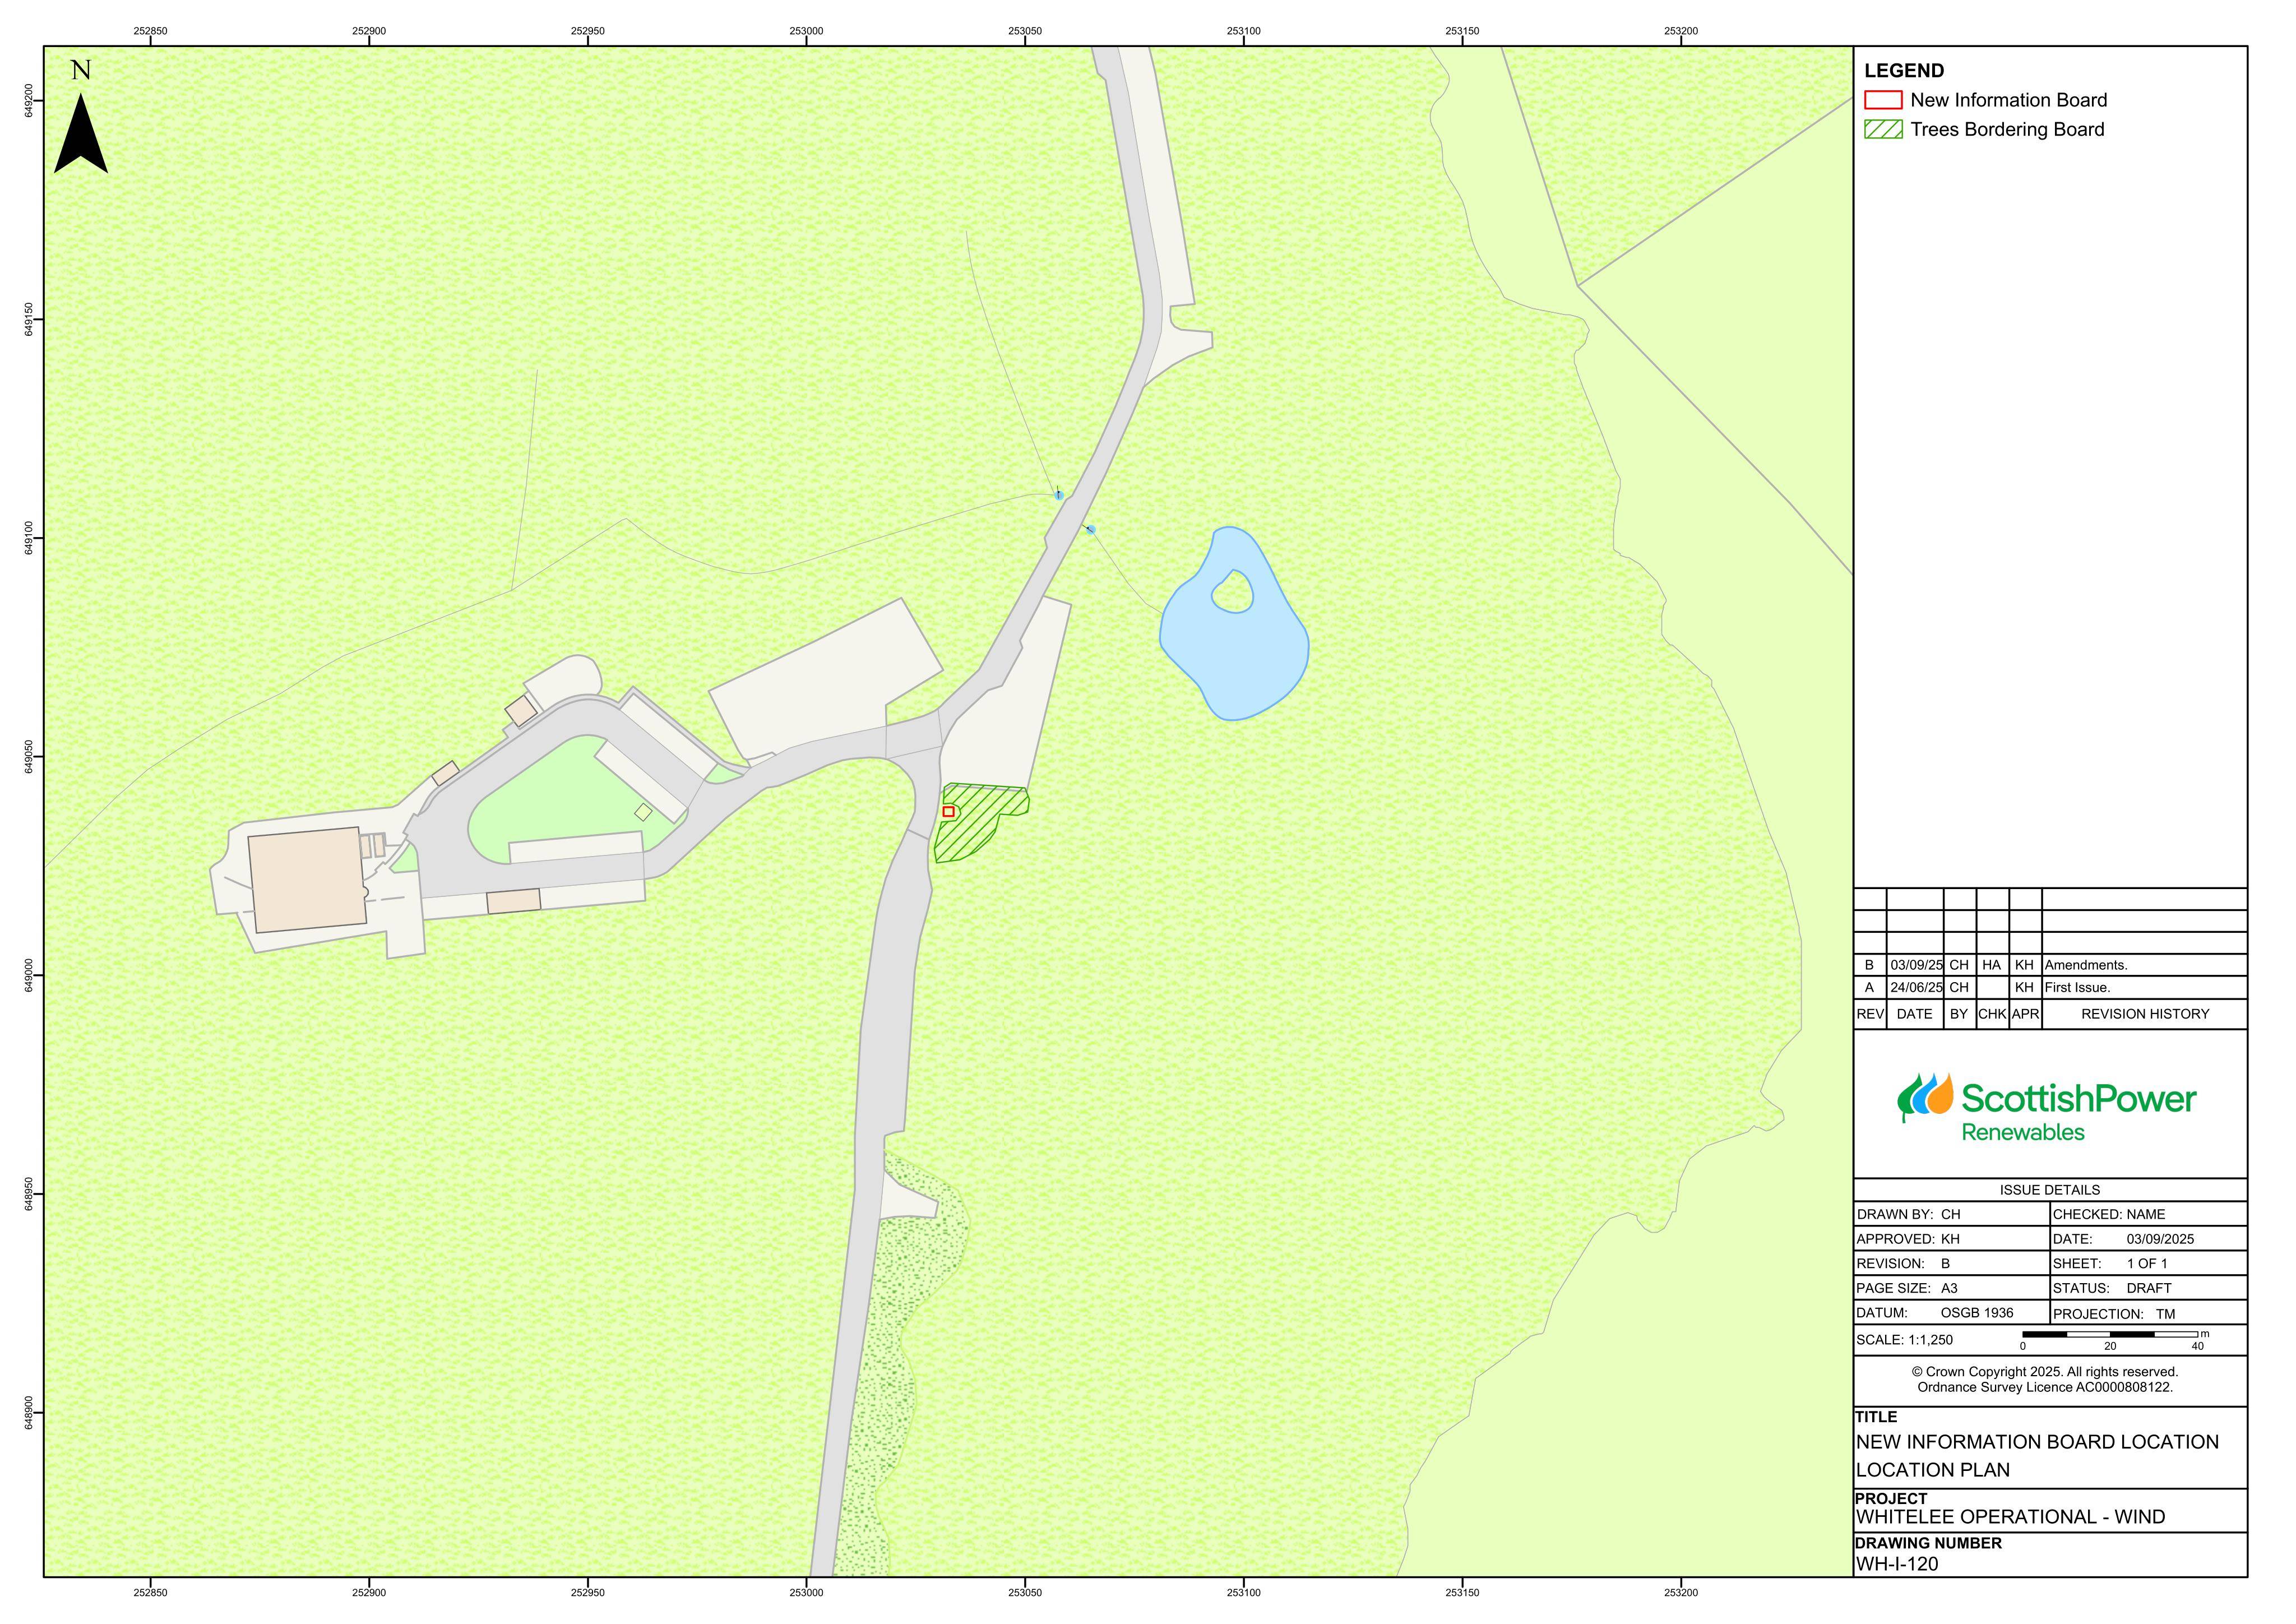Click the 'REVISION HISTORY' header cell

(x=2145, y=1014)
